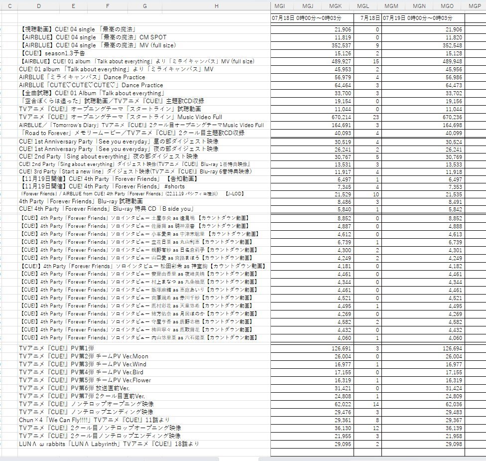Click the 07月18日 0時00分～0時03分 header cell

click(x=312, y=18)
